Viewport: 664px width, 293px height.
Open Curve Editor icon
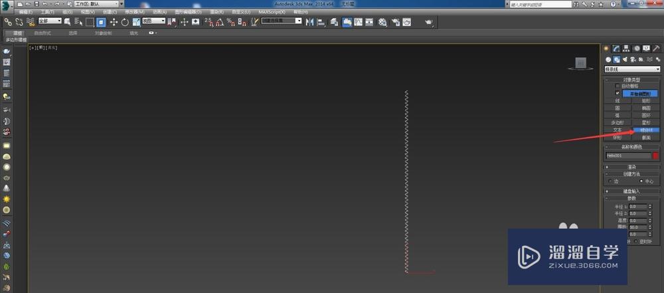(x=358, y=22)
